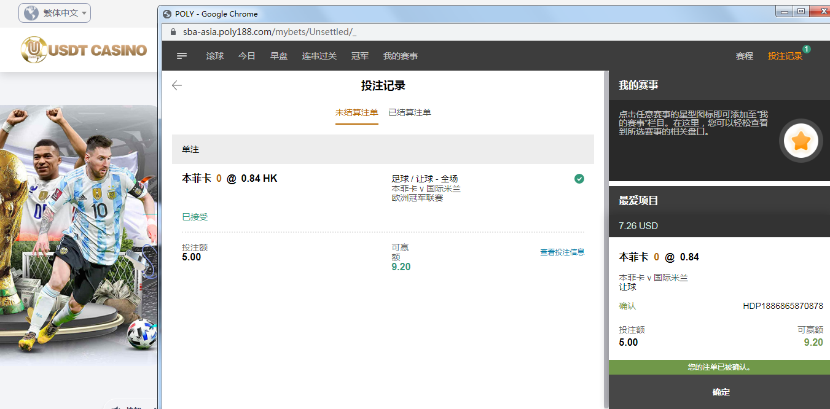Click the green bet count badge
Screen dimensions: 830x409
coord(807,49)
